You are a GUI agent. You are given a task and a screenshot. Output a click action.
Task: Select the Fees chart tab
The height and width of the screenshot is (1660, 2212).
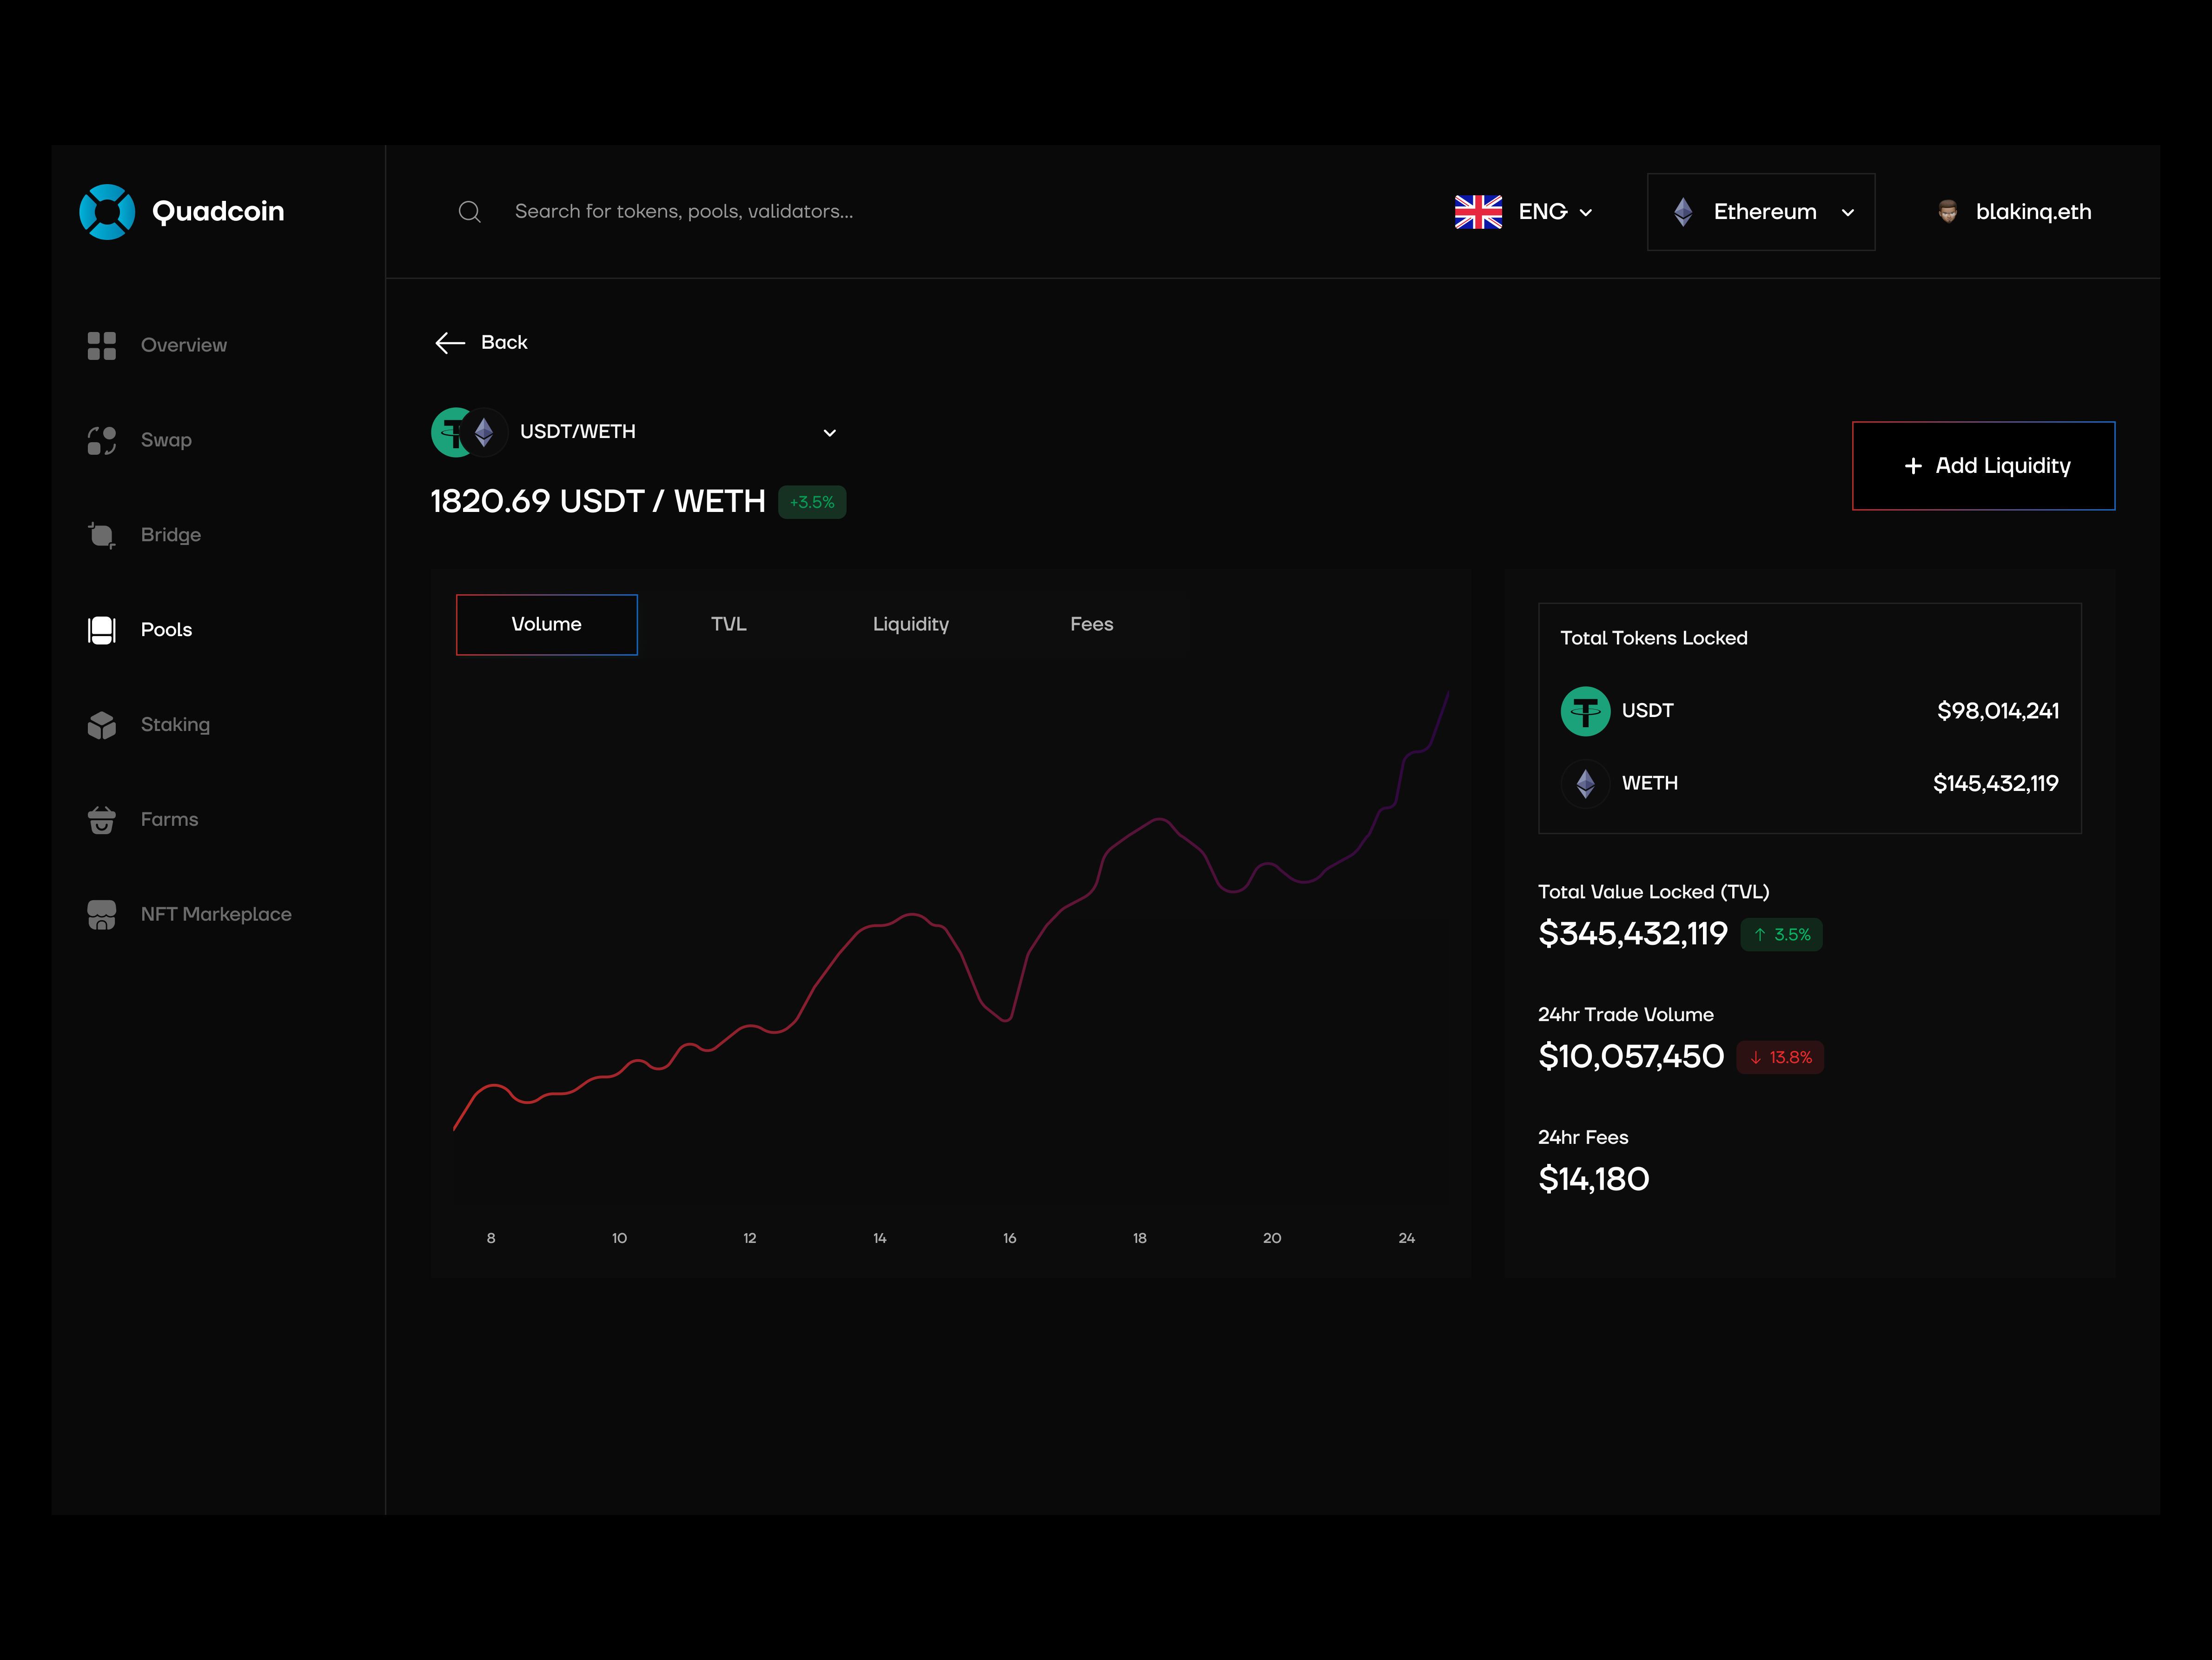(x=1091, y=624)
